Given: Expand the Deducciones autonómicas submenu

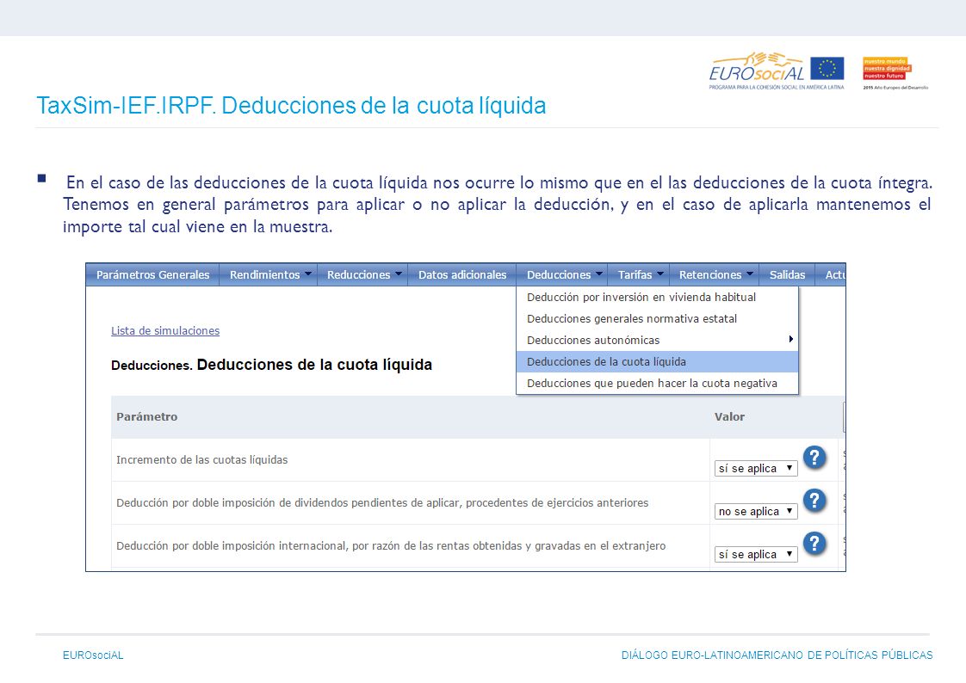Looking at the screenshot, I should 658,341.
